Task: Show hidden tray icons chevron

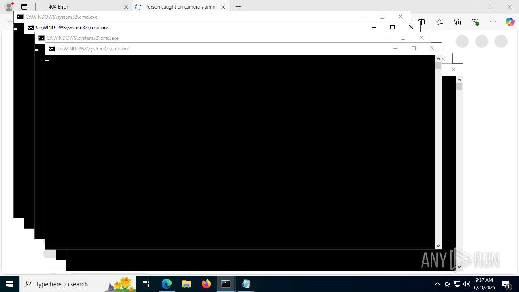Action: pyautogui.click(x=438, y=284)
